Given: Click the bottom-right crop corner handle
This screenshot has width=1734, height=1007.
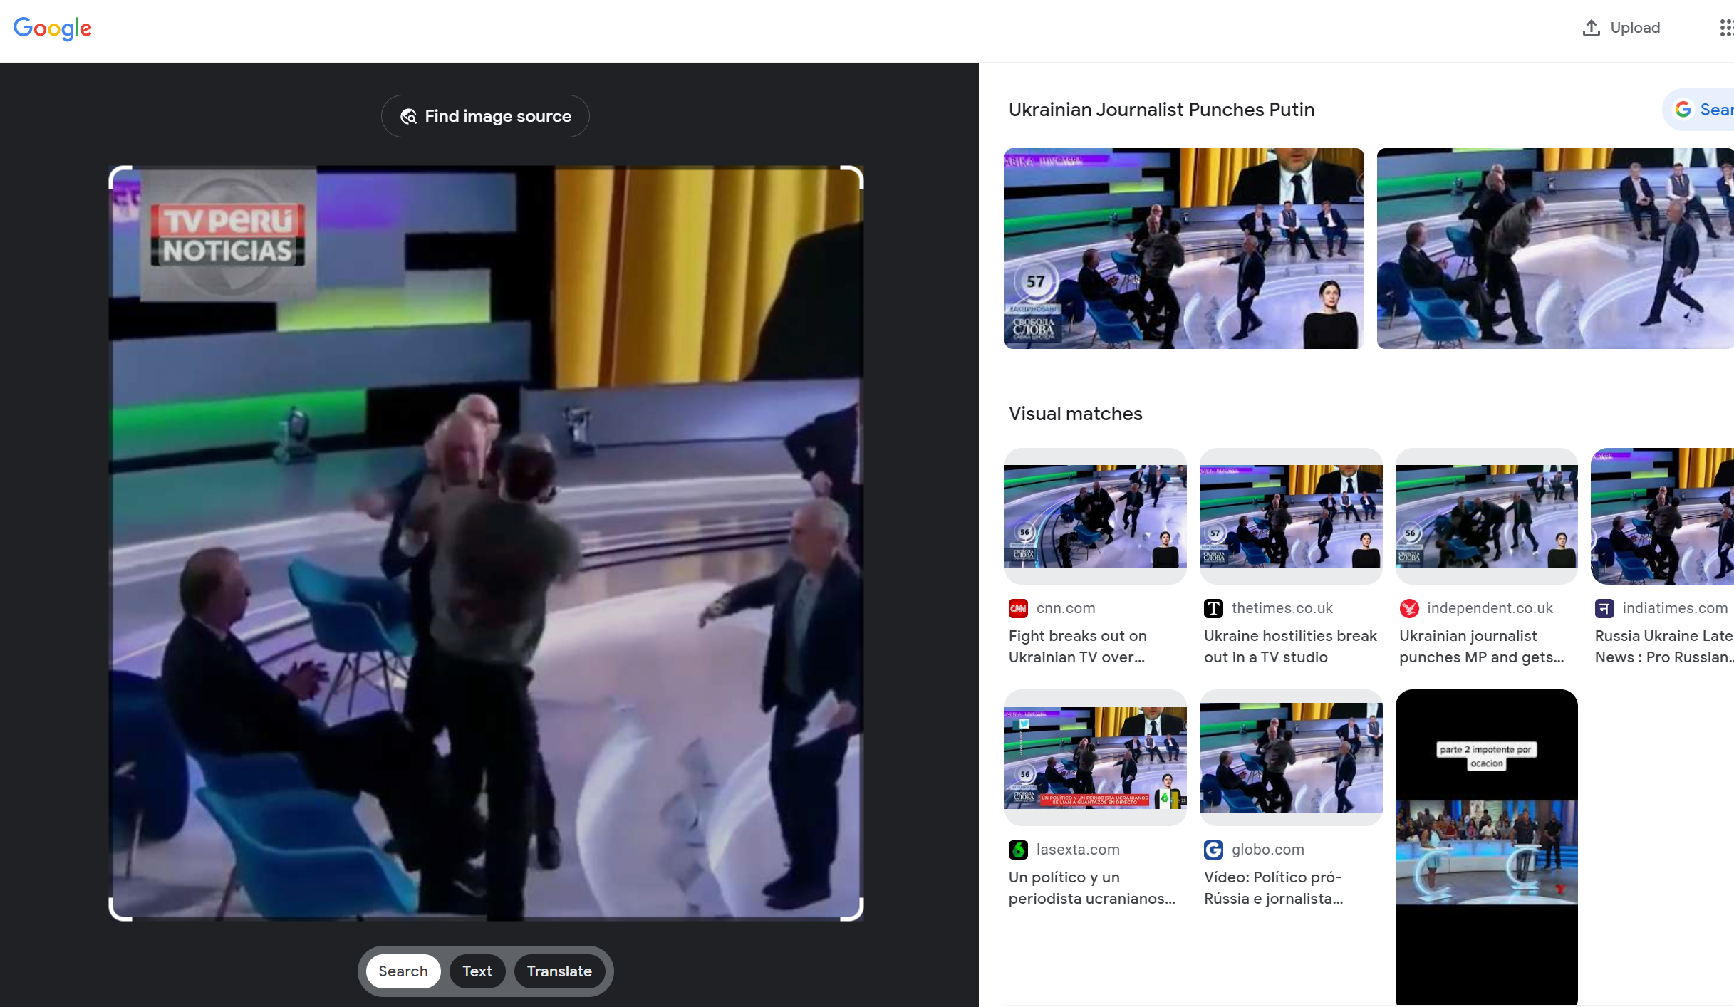Looking at the screenshot, I should click(853, 910).
